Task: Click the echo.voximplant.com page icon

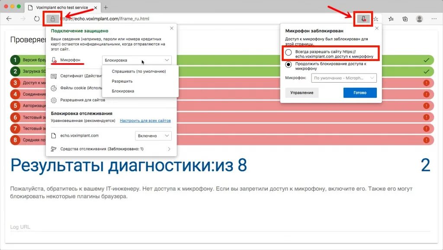Action: click(54, 135)
